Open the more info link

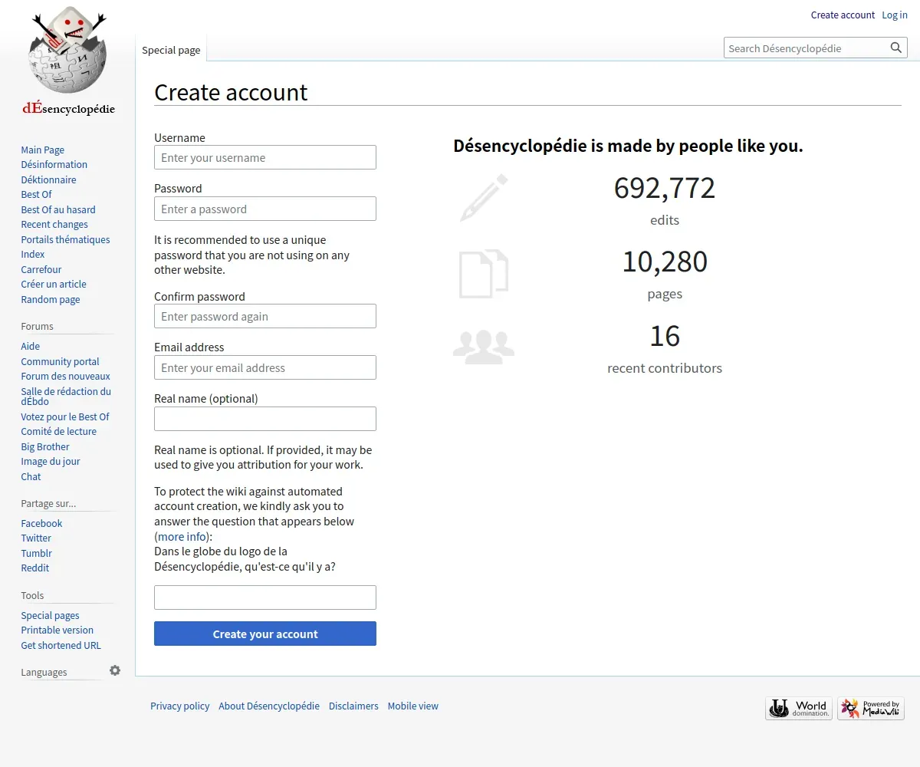(x=182, y=536)
